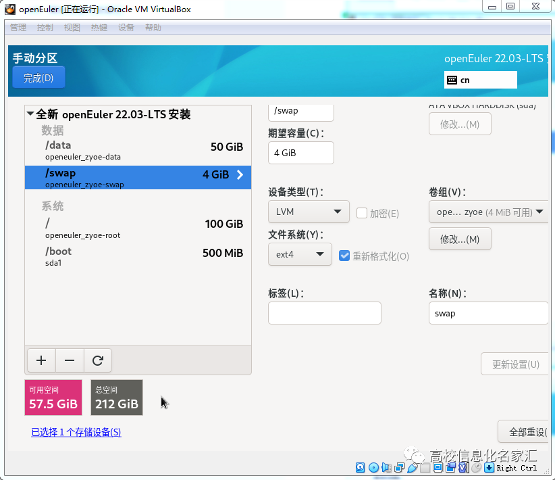The height and width of the screenshot is (480, 555).
Task: Click the 期望容量 4 GiB input field
Action: point(301,153)
